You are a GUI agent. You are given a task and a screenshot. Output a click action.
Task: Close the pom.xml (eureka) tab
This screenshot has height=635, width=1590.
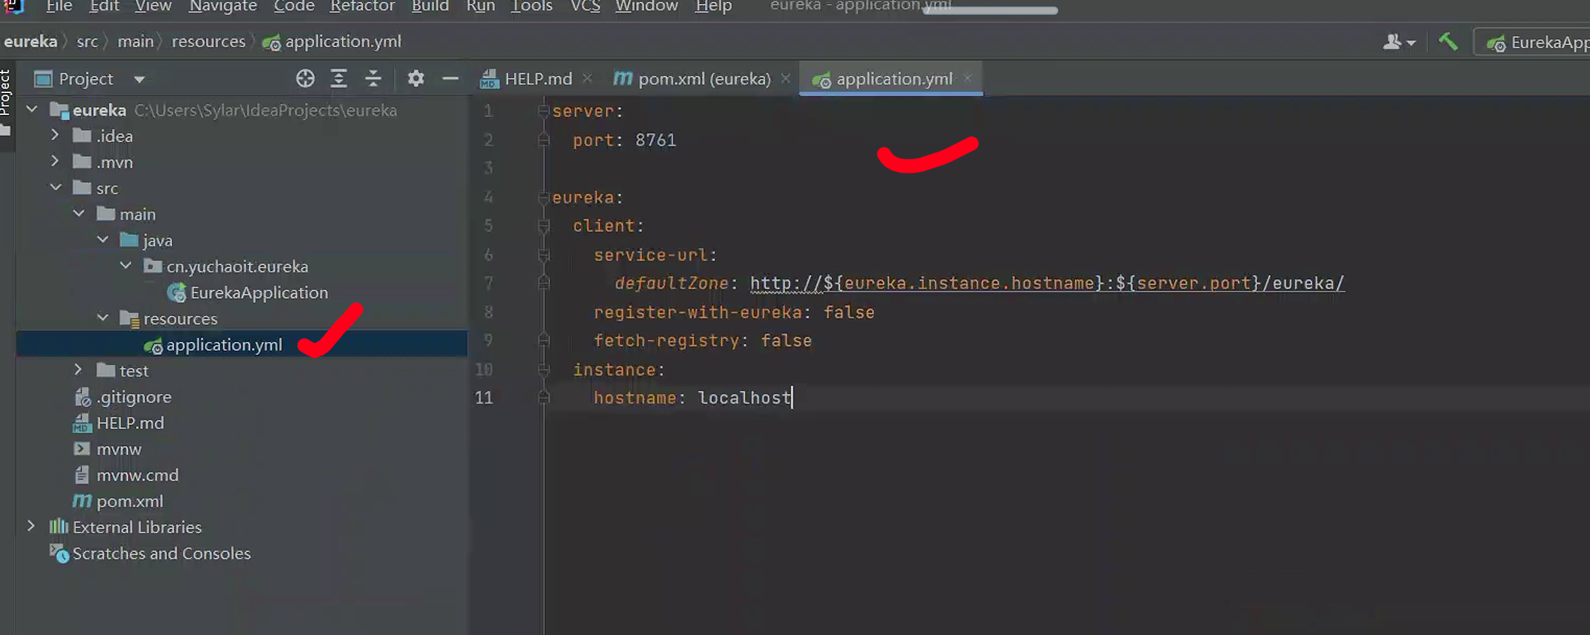click(x=786, y=78)
